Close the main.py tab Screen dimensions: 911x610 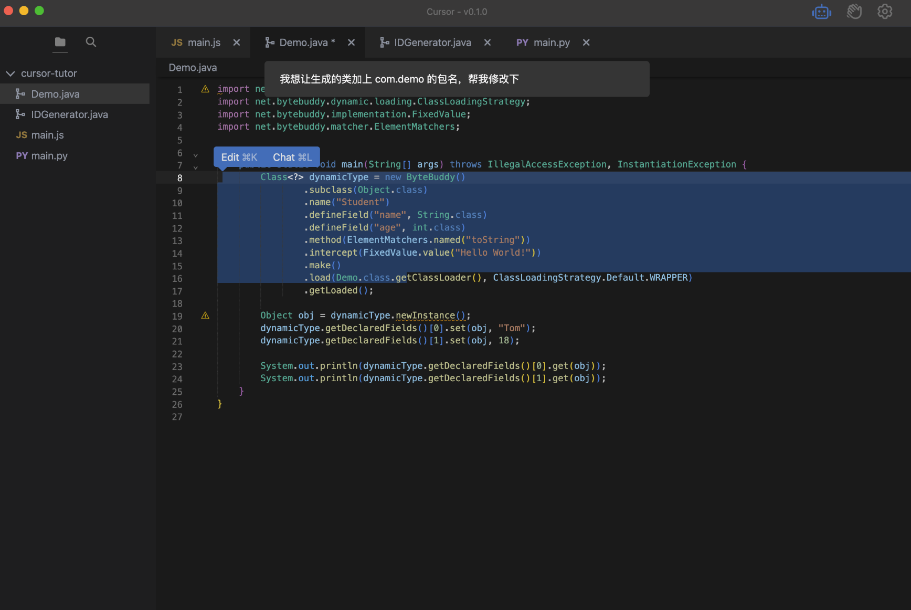(586, 43)
